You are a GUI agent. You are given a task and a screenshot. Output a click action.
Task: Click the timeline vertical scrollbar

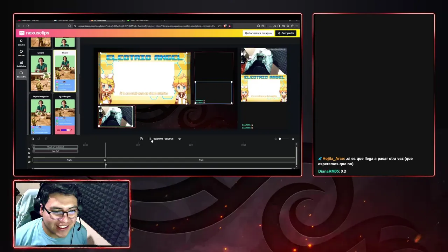click(296, 156)
